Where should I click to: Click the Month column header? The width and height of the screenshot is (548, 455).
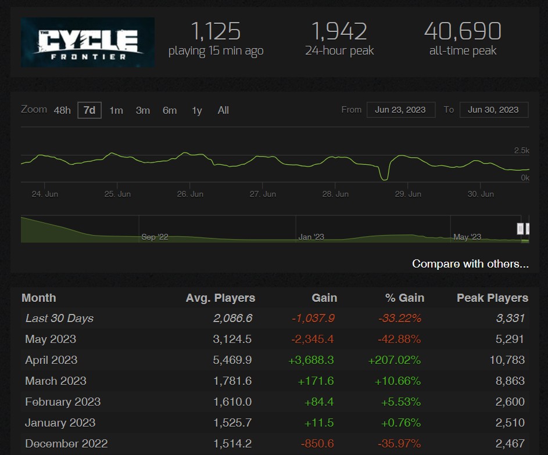click(39, 298)
